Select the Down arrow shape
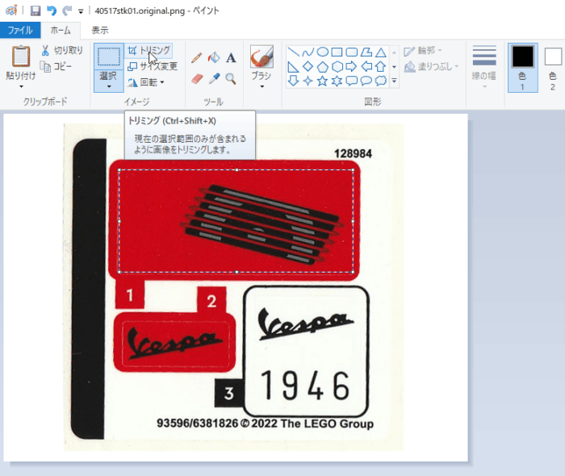 294,81
